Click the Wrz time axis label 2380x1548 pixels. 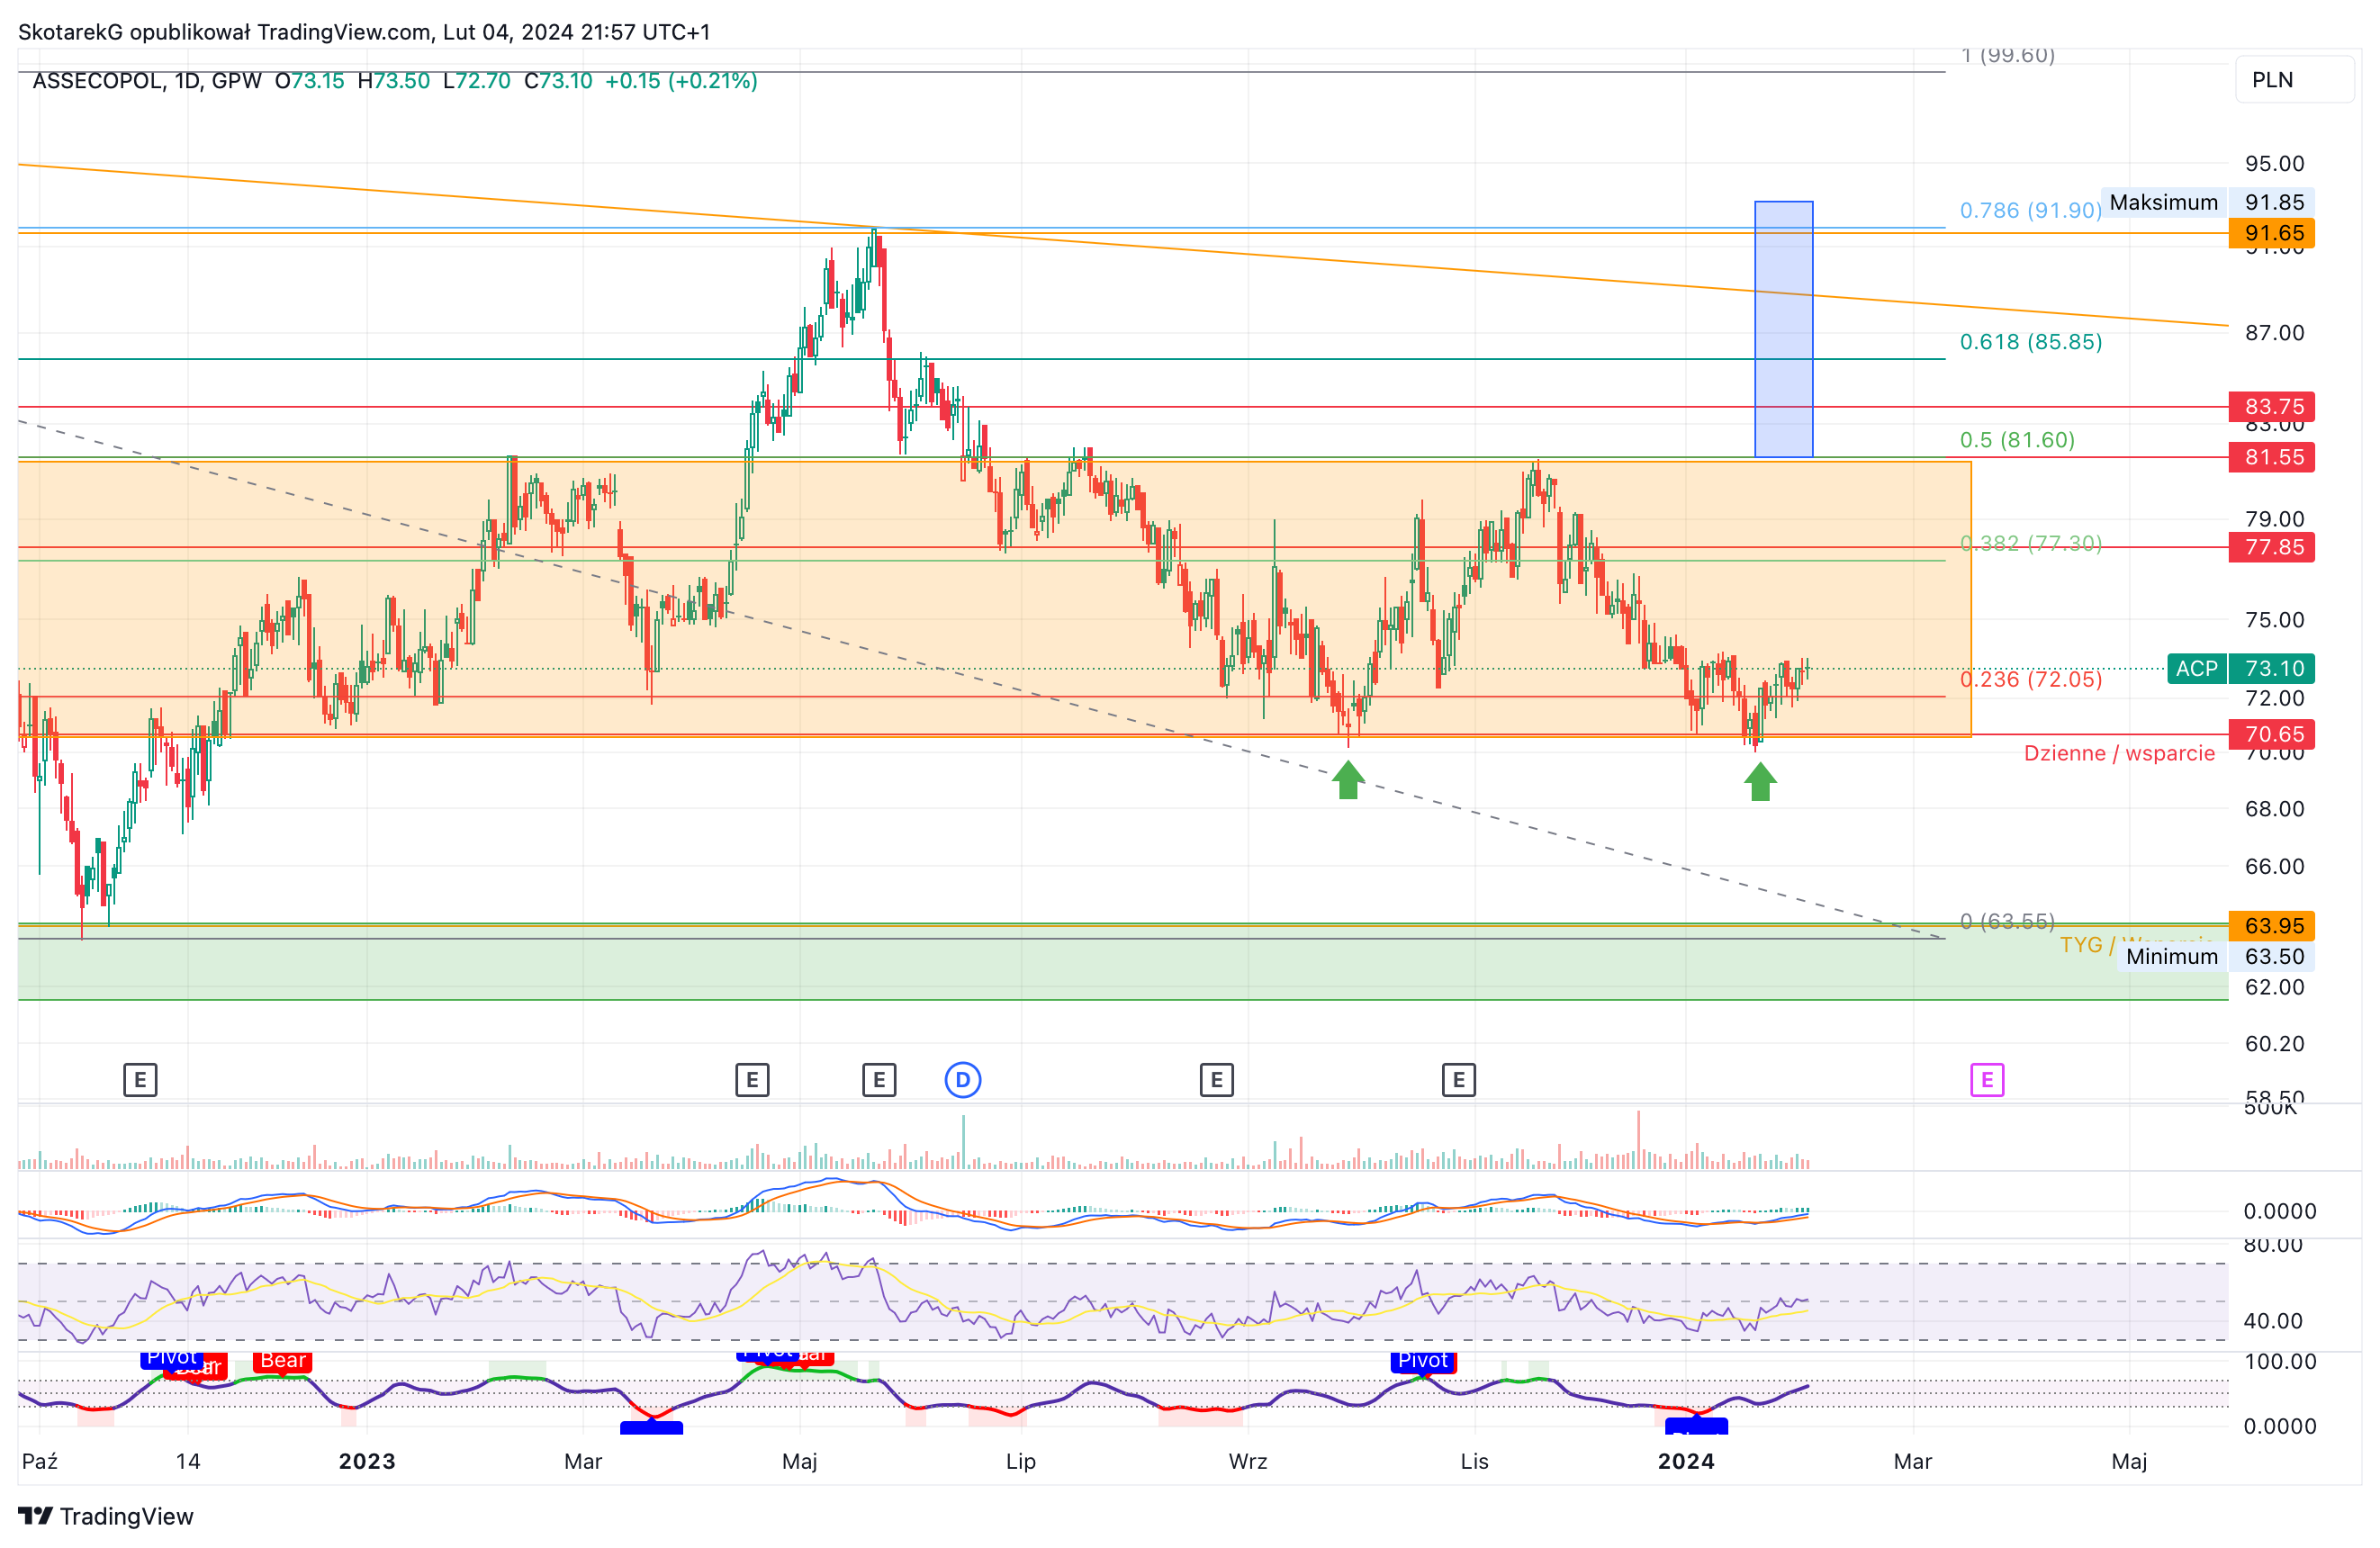tap(1248, 1461)
